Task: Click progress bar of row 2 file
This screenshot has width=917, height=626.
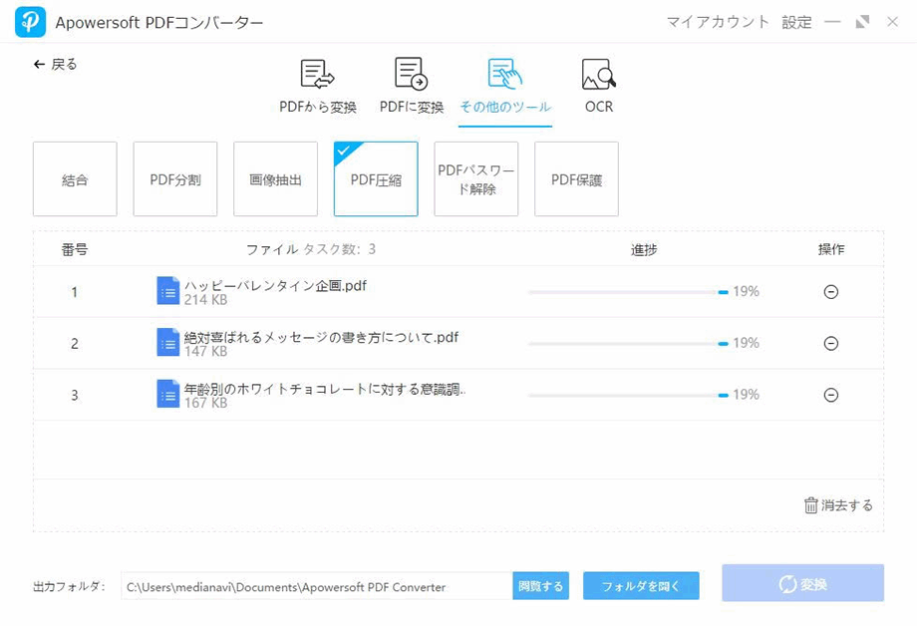Action: [x=628, y=344]
